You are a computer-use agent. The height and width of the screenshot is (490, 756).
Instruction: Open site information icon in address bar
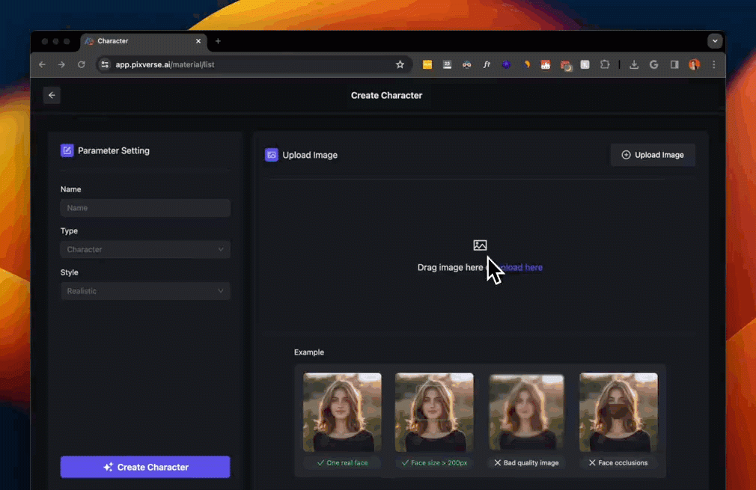pyautogui.click(x=105, y=64)
